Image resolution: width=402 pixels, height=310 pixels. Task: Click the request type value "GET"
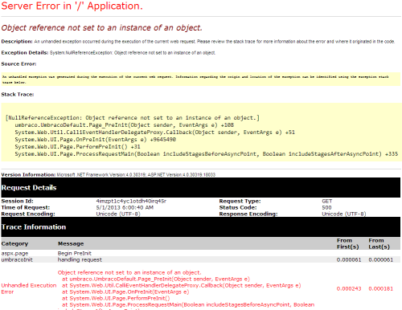[x=327, y=201]
